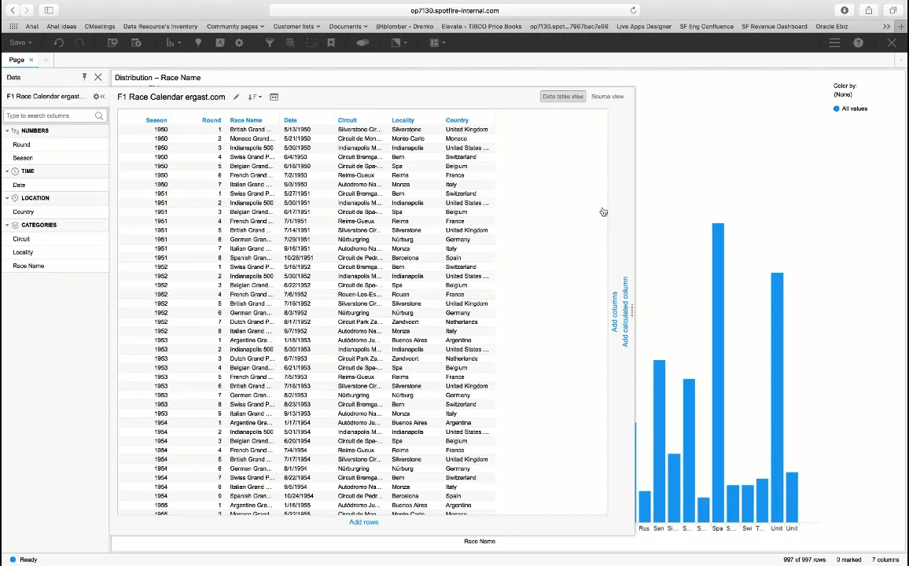Open the visualization types bar chart dropdown
Viewport: 909px width, 566px height.
pyautogui.click(x=173, y=43)
